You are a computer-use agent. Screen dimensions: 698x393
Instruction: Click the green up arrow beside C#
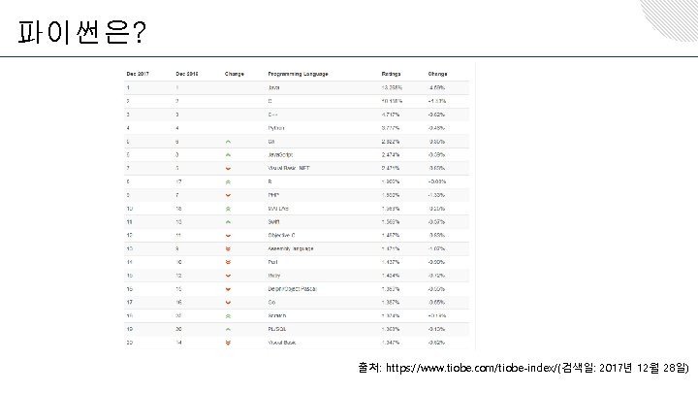[228, 141]
